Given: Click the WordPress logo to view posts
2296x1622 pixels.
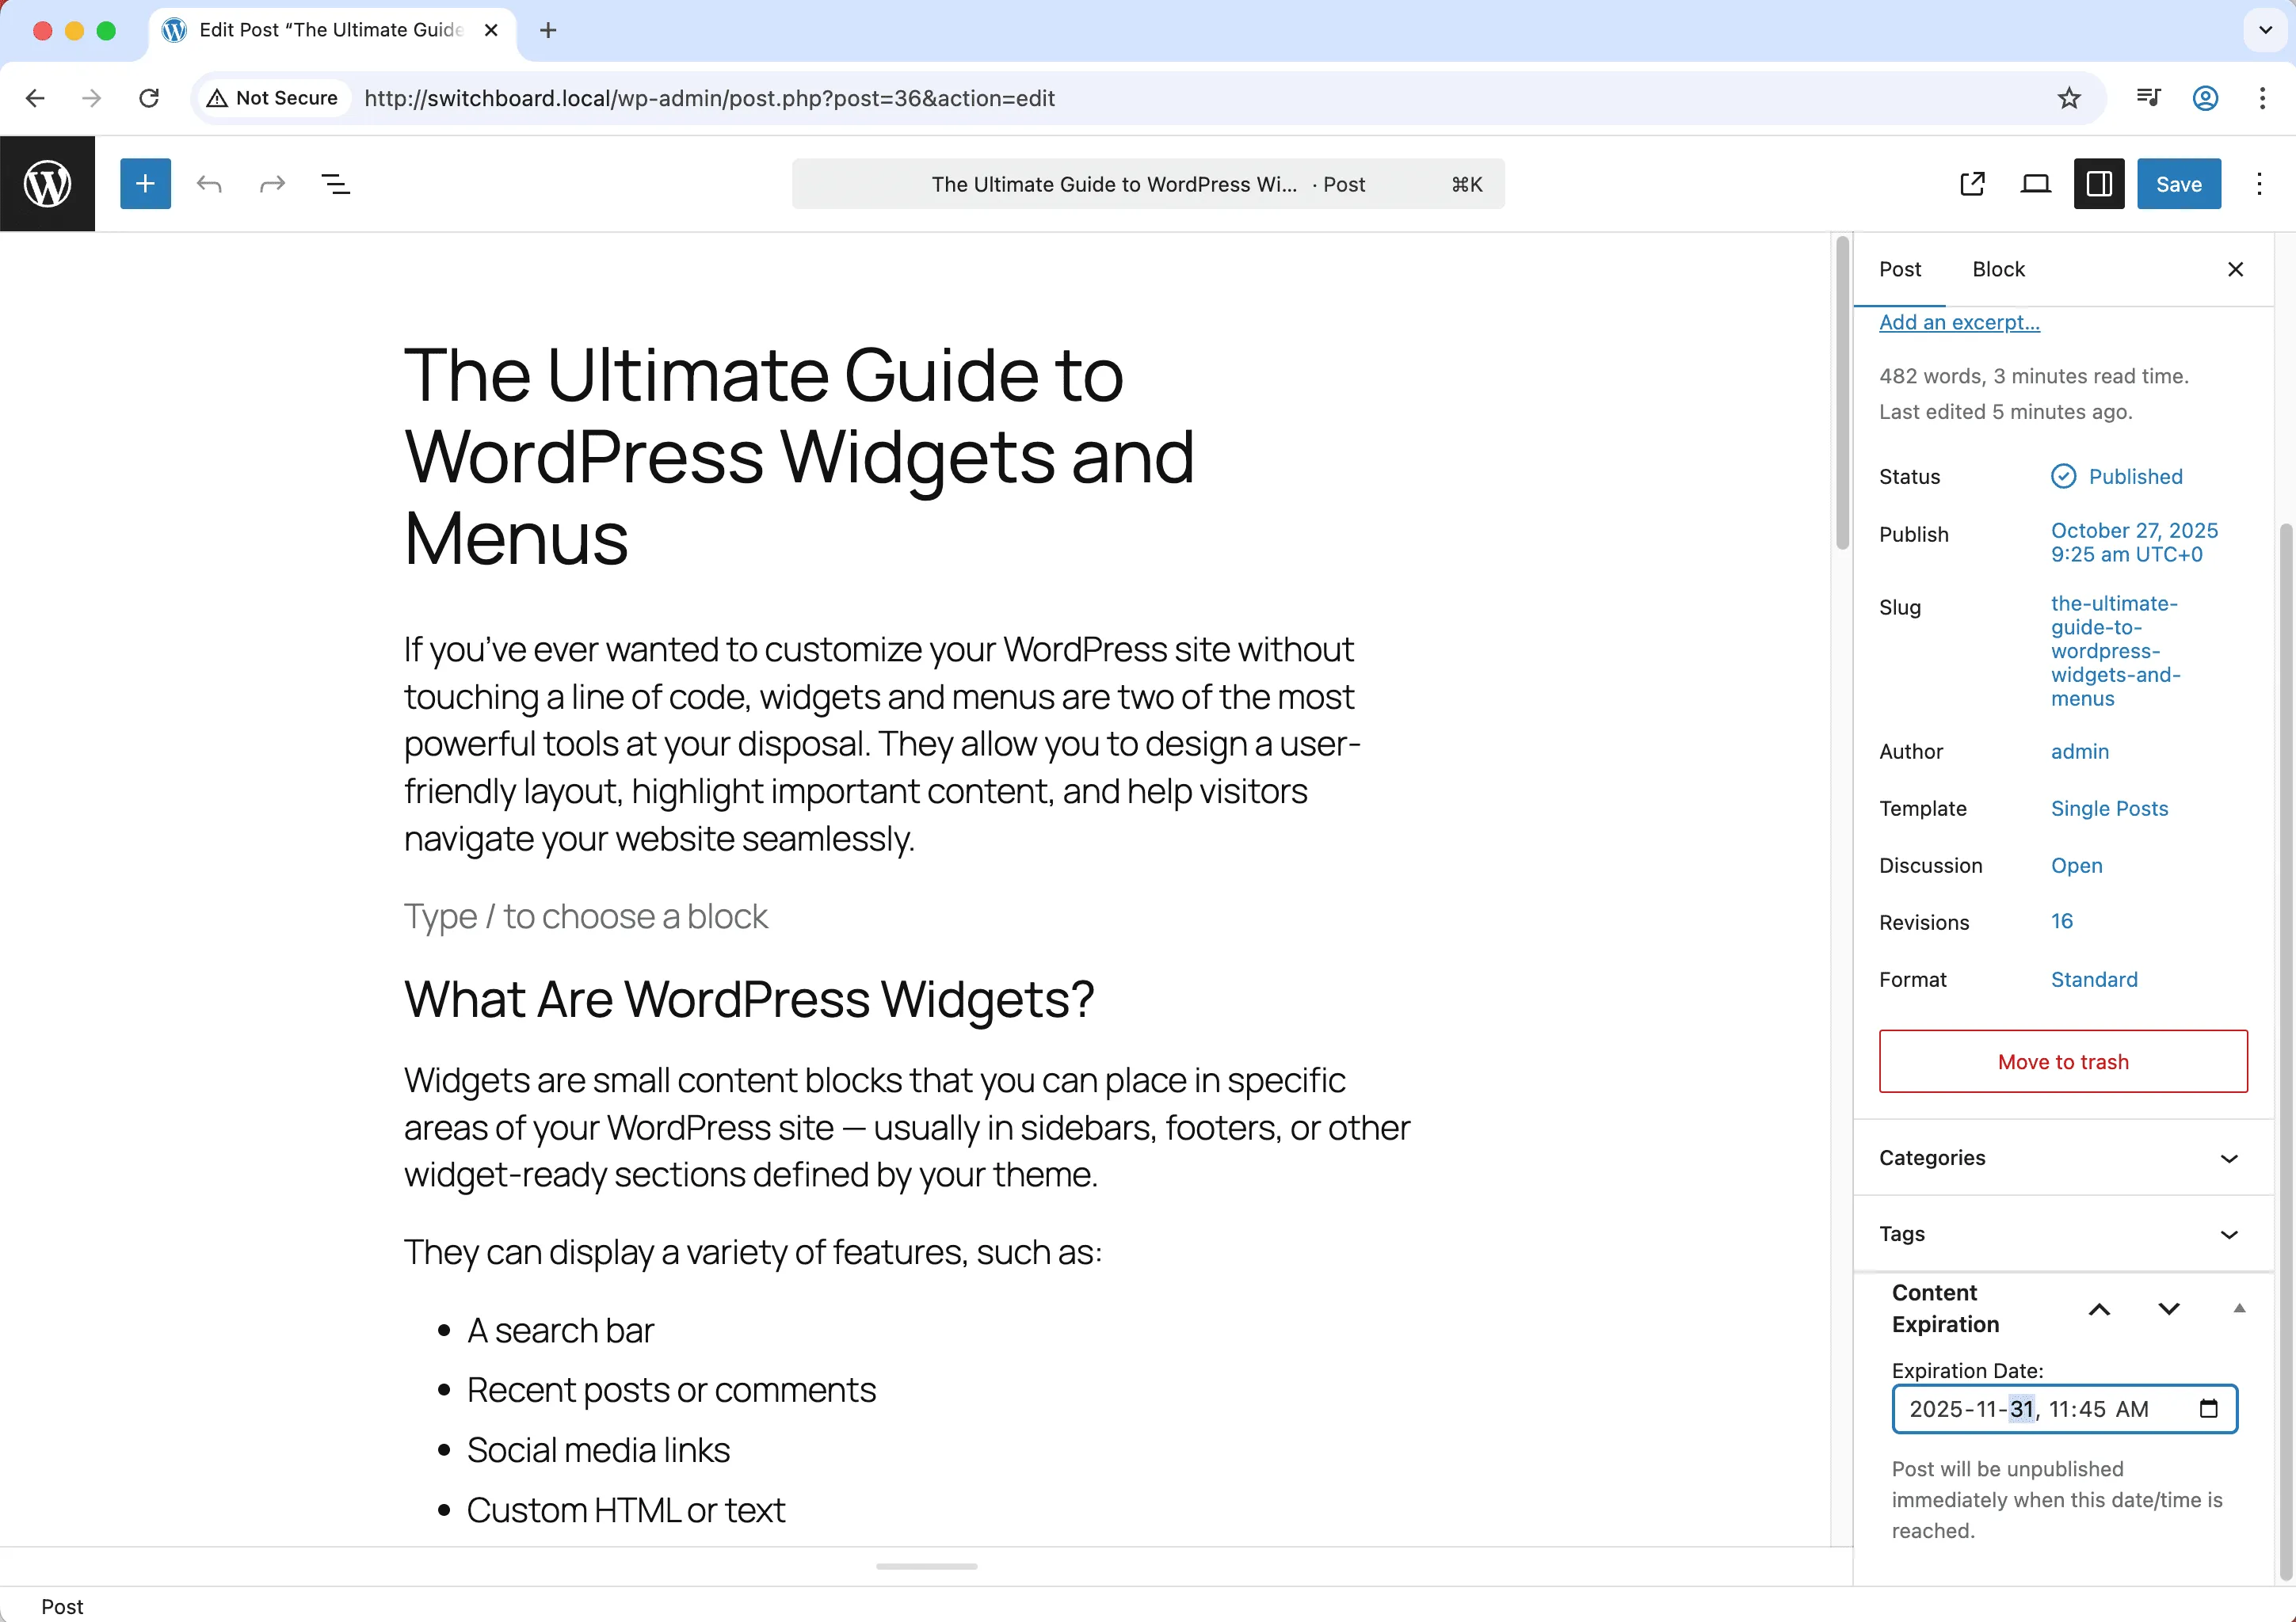Looking at the screenshot, I should tap(47, 184).
